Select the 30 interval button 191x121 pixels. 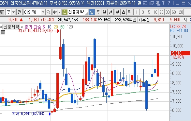coord(168,12)
